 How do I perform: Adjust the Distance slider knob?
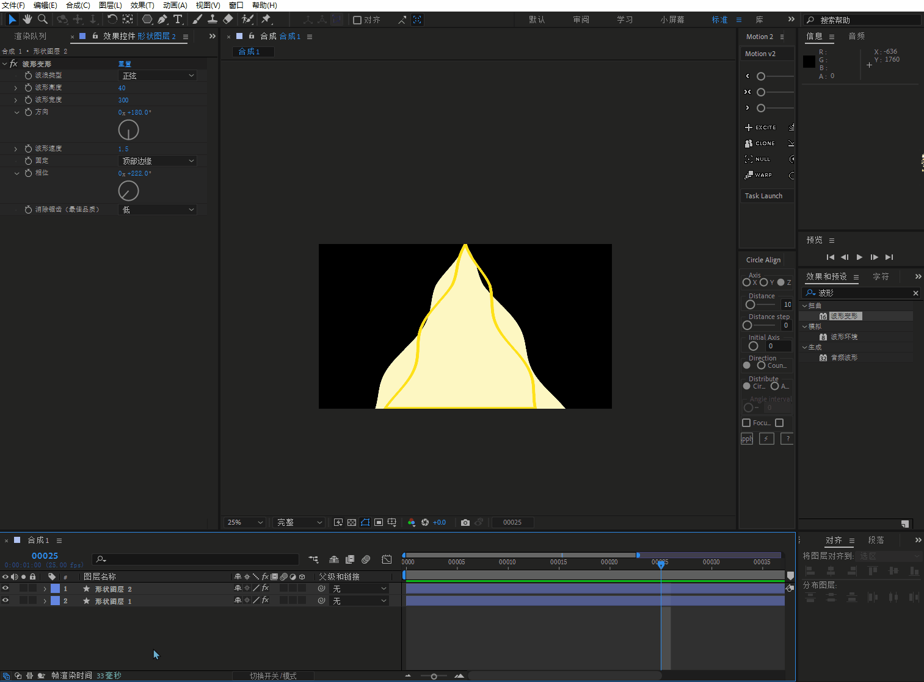[751, 304]
